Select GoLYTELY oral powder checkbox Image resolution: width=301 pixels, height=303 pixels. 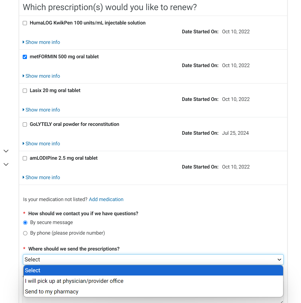(x=25, y=125)
